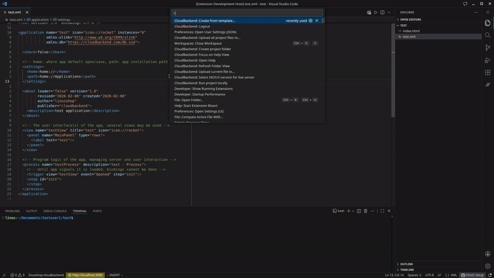Focus the command palette input field
The height and width of the screenshot is (278, 494).
coord(247,13)
